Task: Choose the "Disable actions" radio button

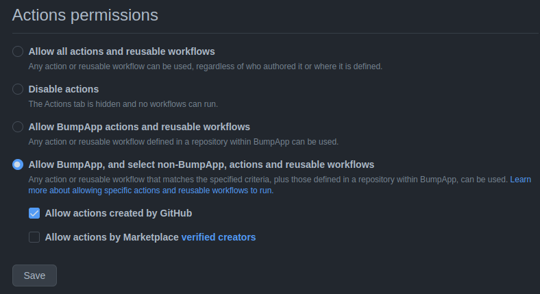Action: [18, 89]
